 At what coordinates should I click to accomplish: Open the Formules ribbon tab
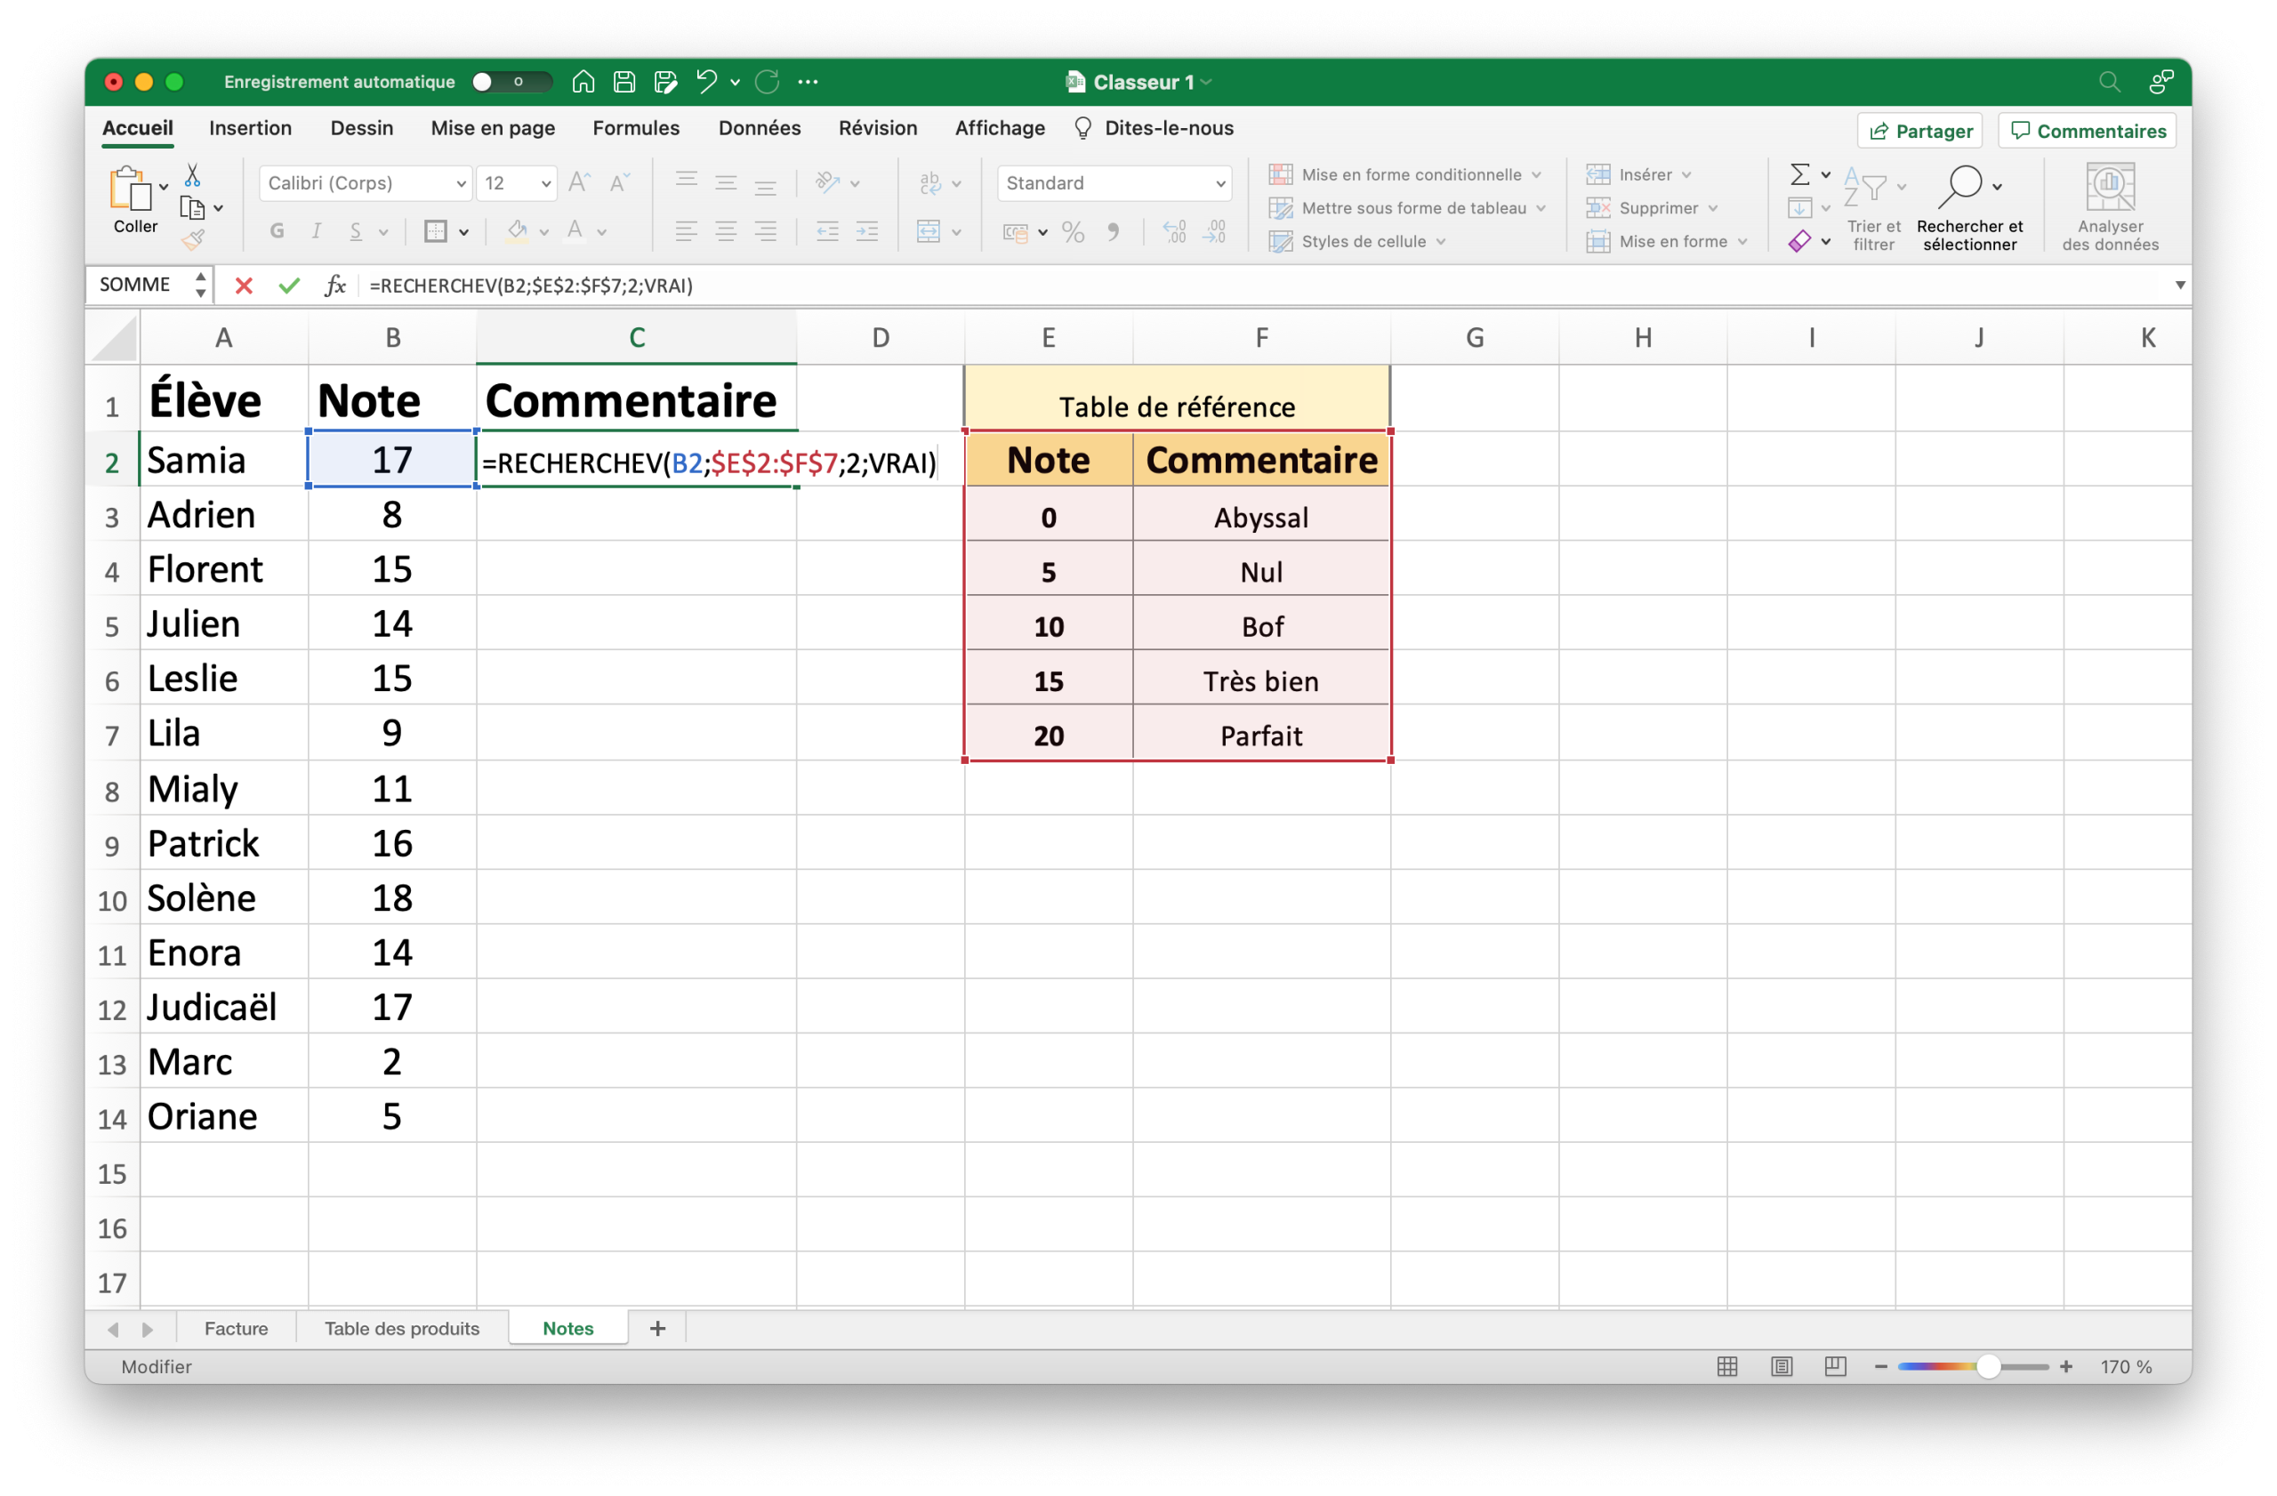click(x=635, y=128)
